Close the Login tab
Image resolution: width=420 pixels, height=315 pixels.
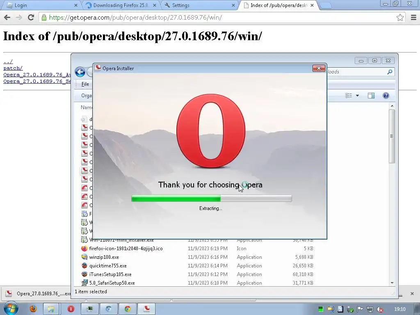pos(76,5)
